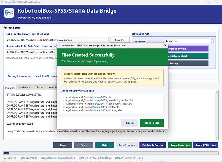Click the XLSForm file path field
The width and height of the screenshot is (222, 162).
tap(57, 40)
